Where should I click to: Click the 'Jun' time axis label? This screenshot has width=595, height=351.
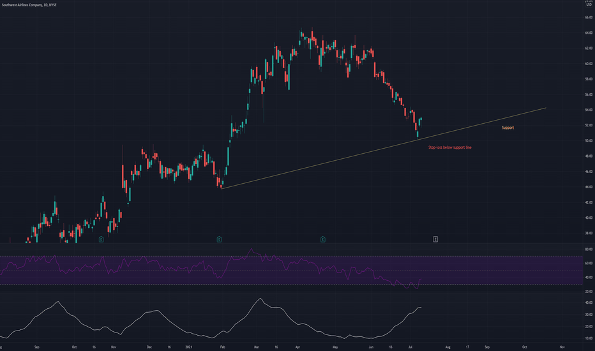coord(371,347)
